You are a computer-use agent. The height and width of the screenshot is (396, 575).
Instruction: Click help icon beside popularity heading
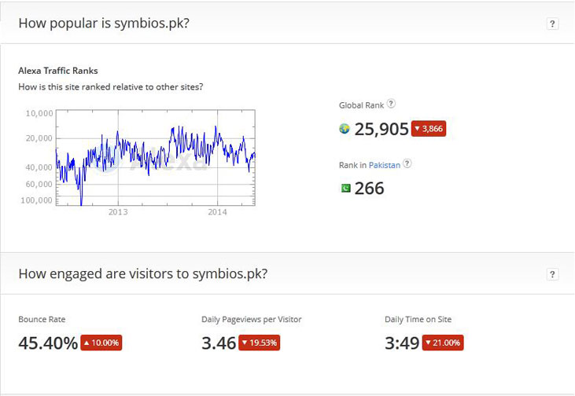pos(553,24)
